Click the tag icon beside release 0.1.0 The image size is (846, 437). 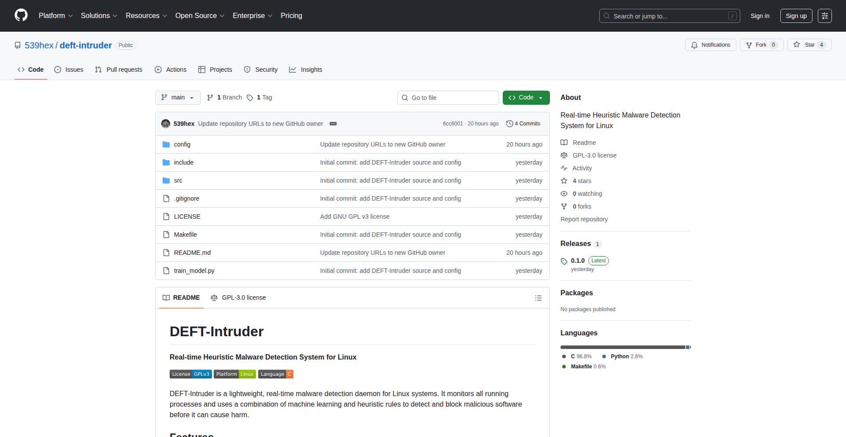pyautogui.click(x=564, y=261)
